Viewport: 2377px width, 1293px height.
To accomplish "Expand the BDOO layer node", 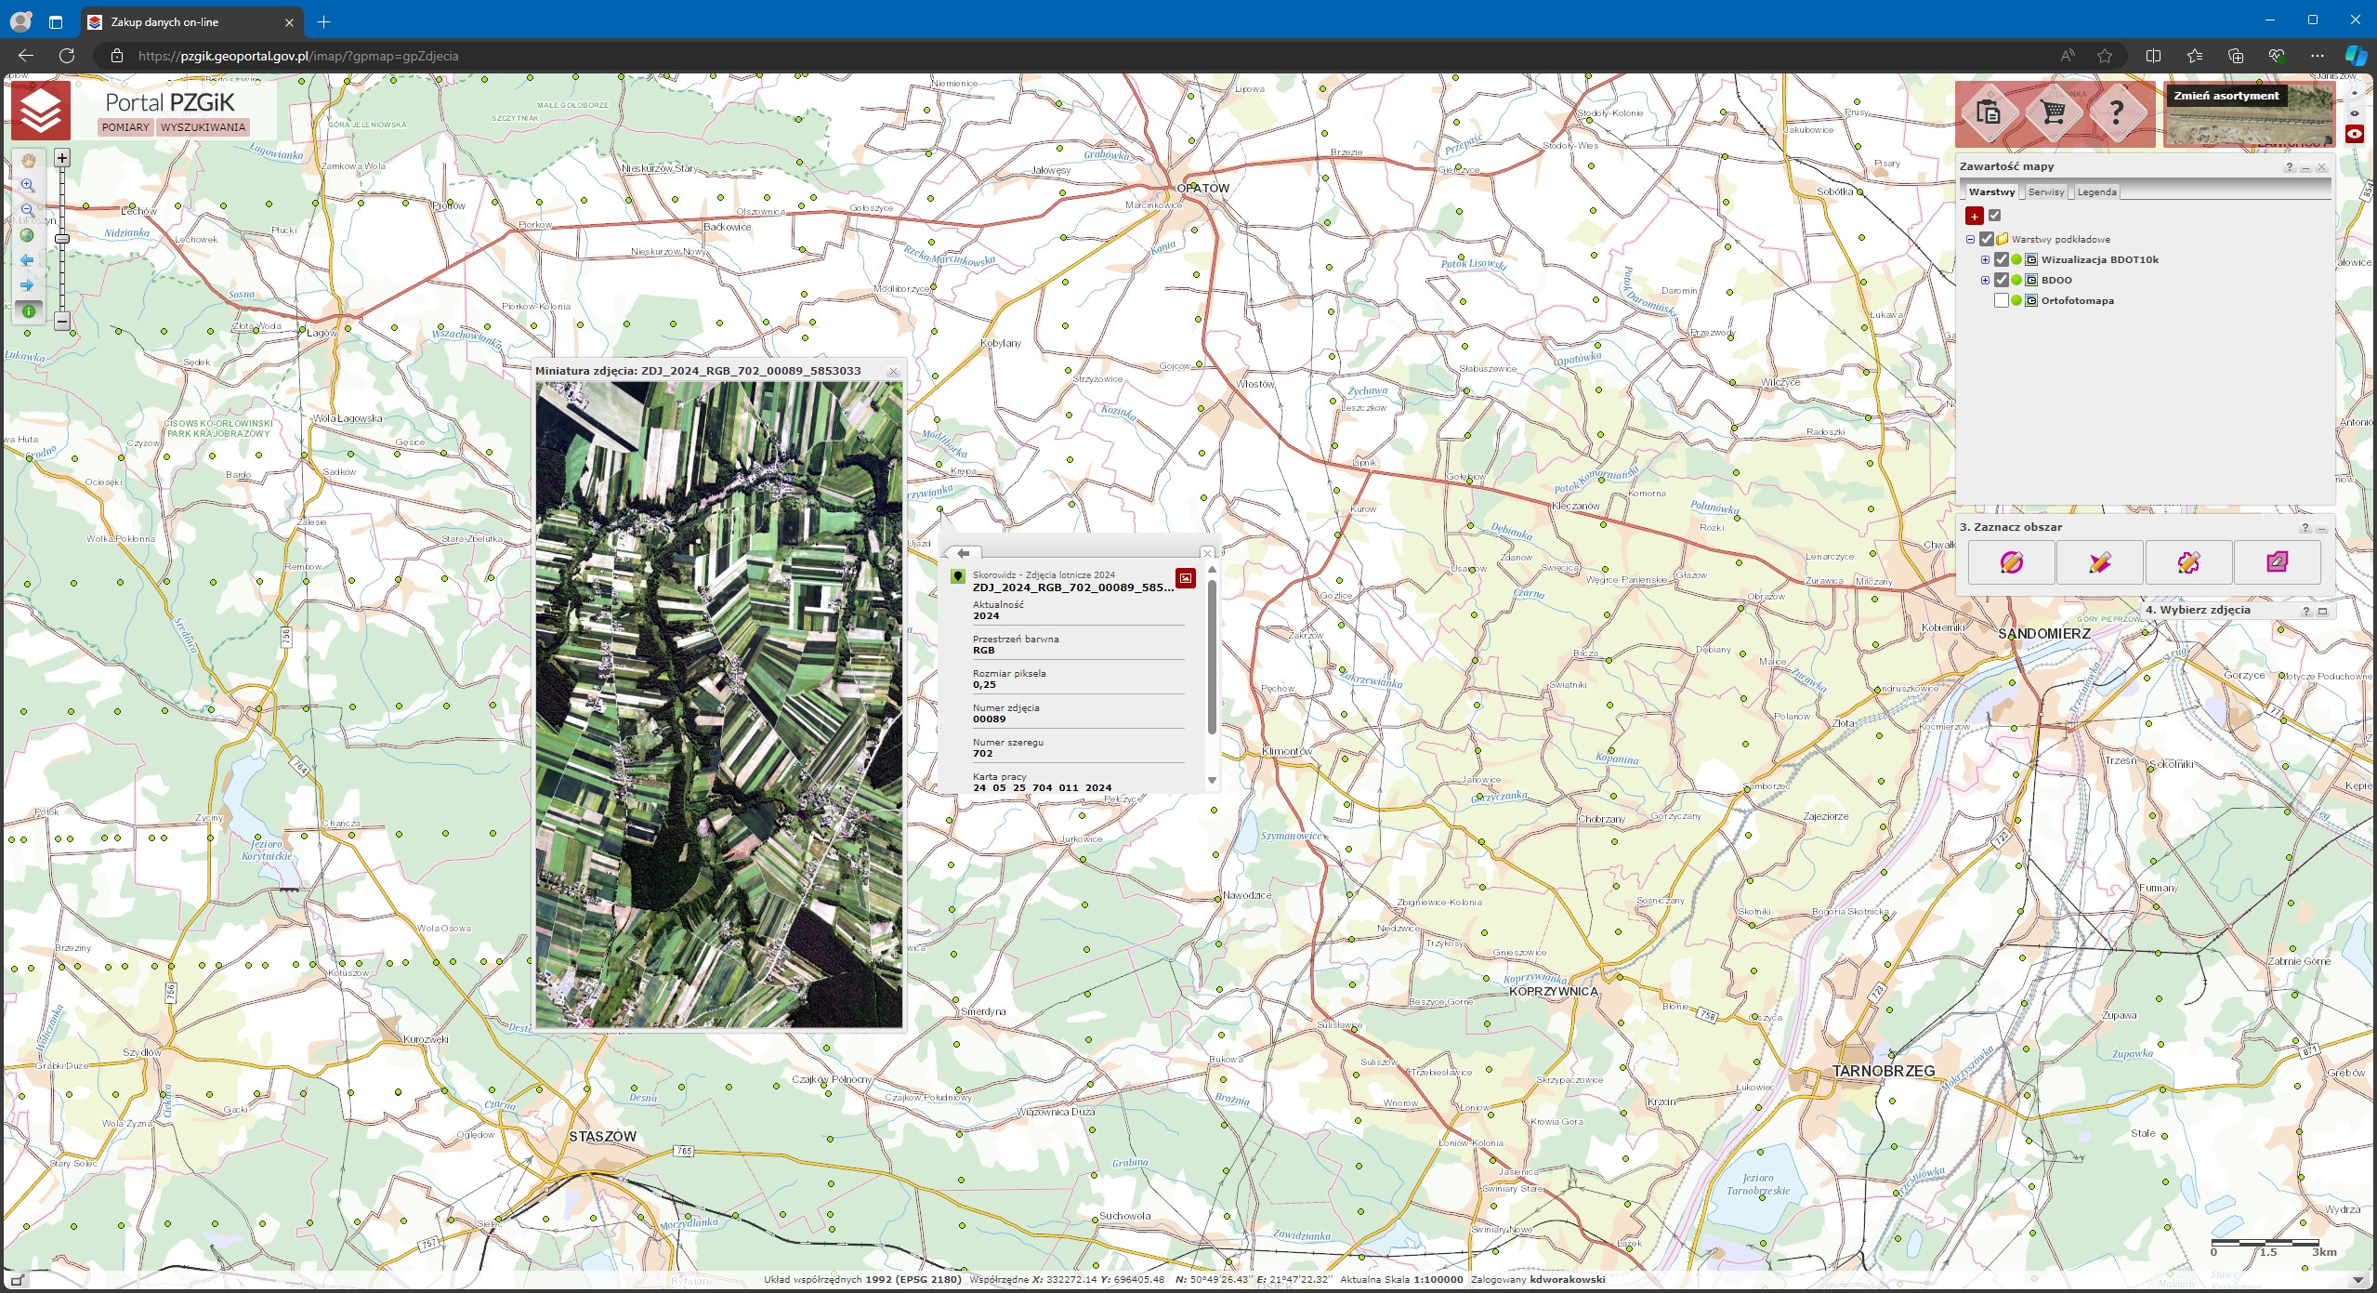I will point(1985,280).
